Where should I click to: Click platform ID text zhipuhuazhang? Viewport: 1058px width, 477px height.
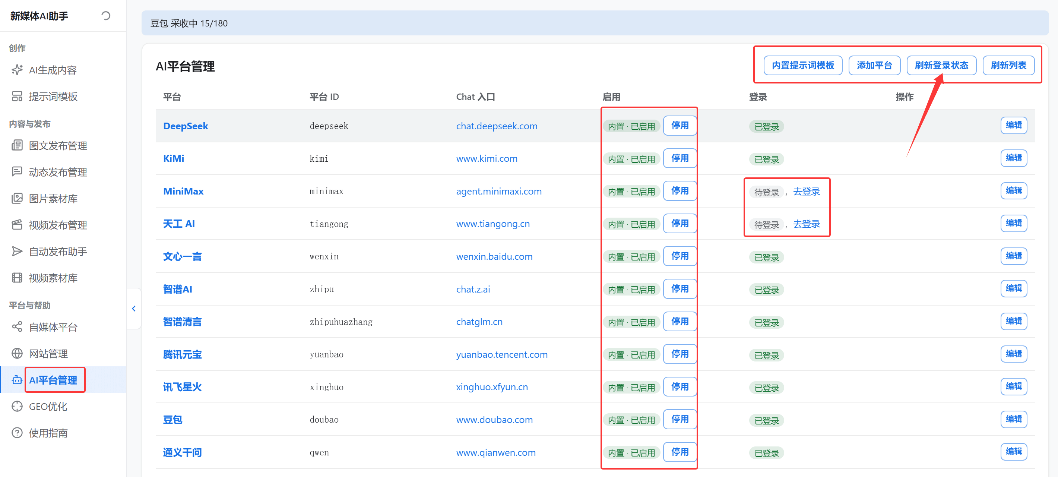pos(341,322)
